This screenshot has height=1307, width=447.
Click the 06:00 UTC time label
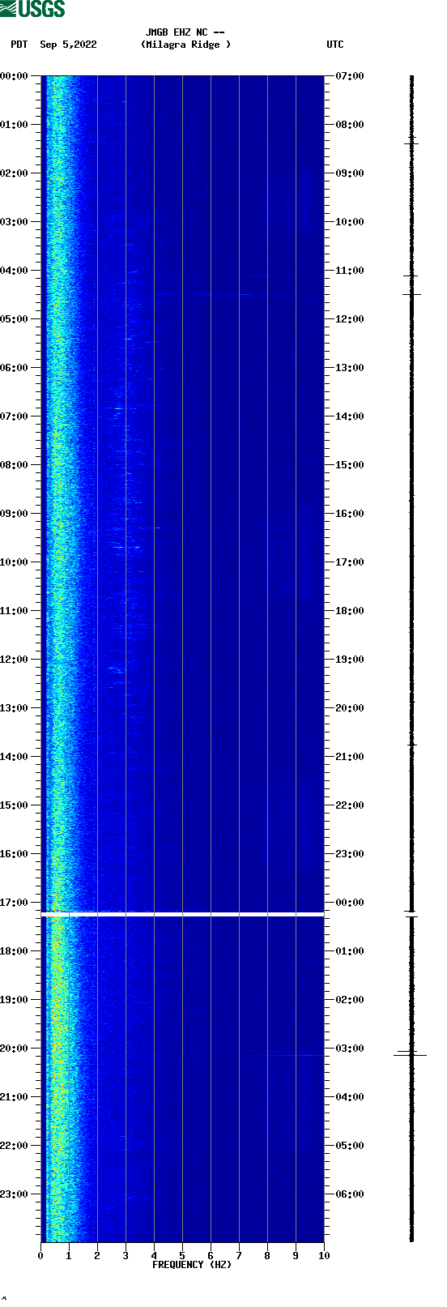pyautogui.click(x=350, y=1194)
